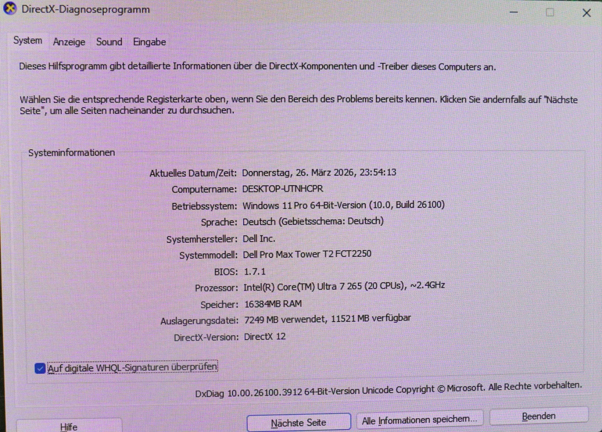Click the Systemmodell label
602x432 pixels.
[x=208, y=256]
